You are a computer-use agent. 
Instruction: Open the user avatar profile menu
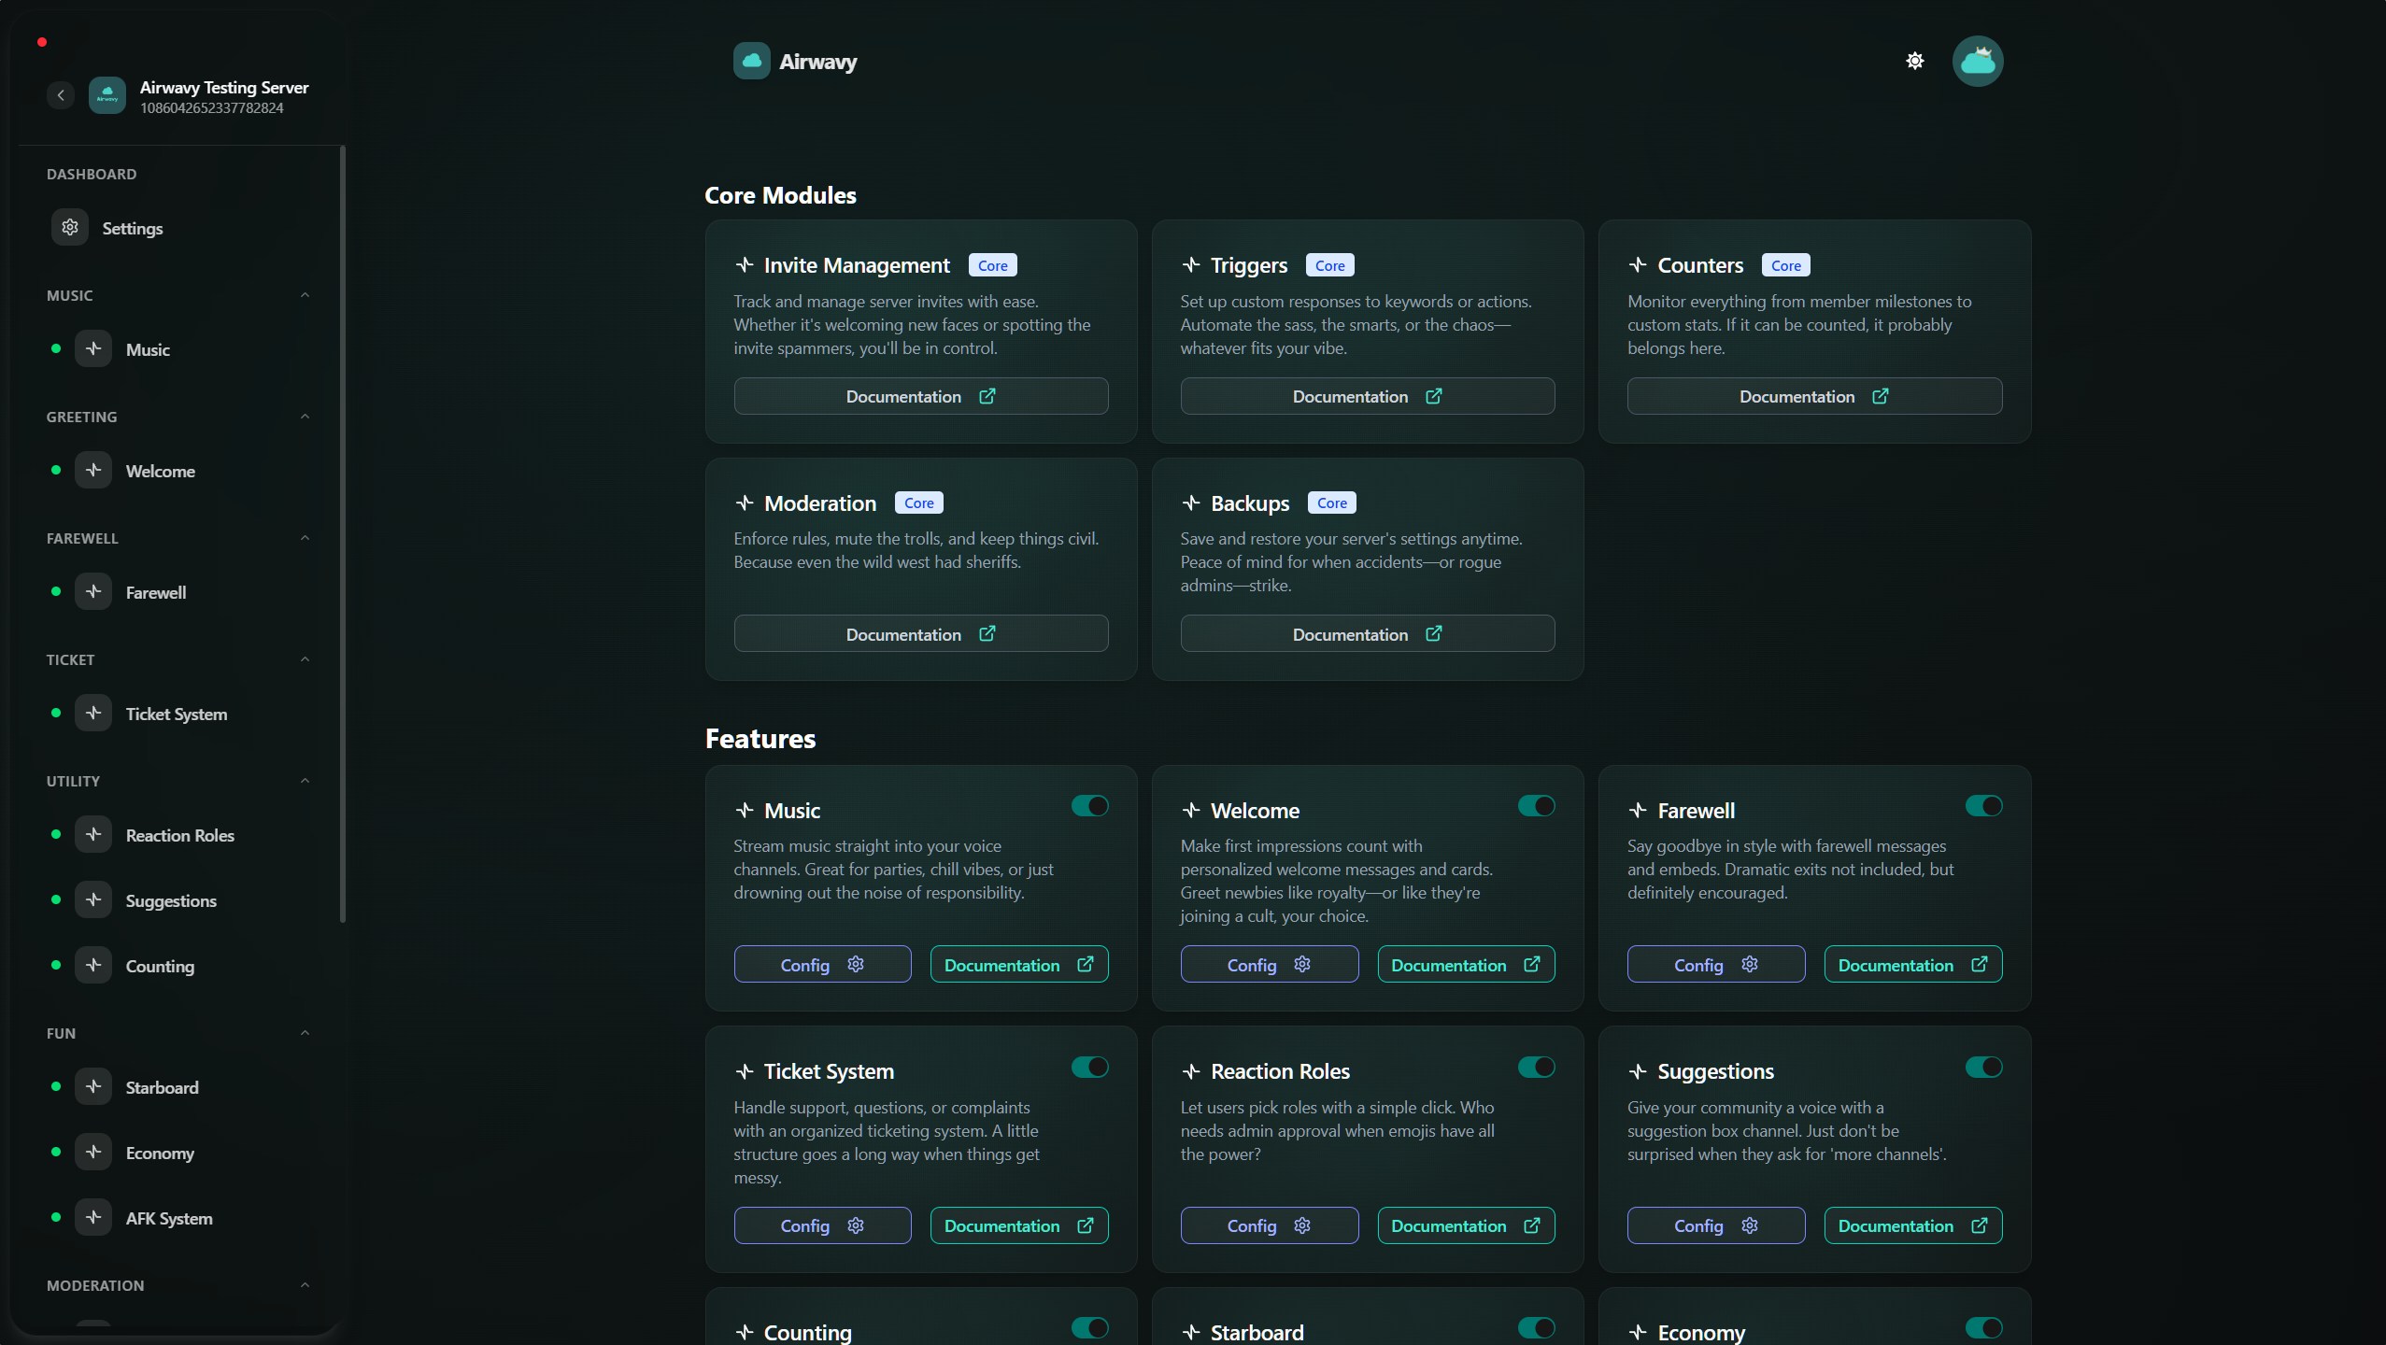[1977, 61]
